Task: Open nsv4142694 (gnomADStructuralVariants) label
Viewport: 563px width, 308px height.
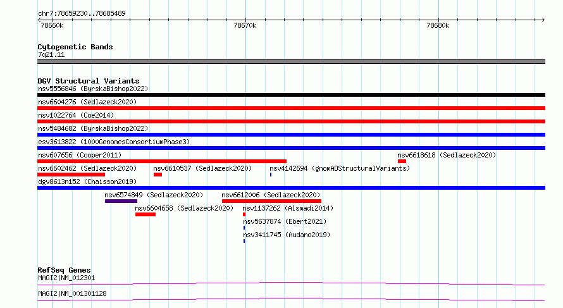Action: tap(340, 168)
